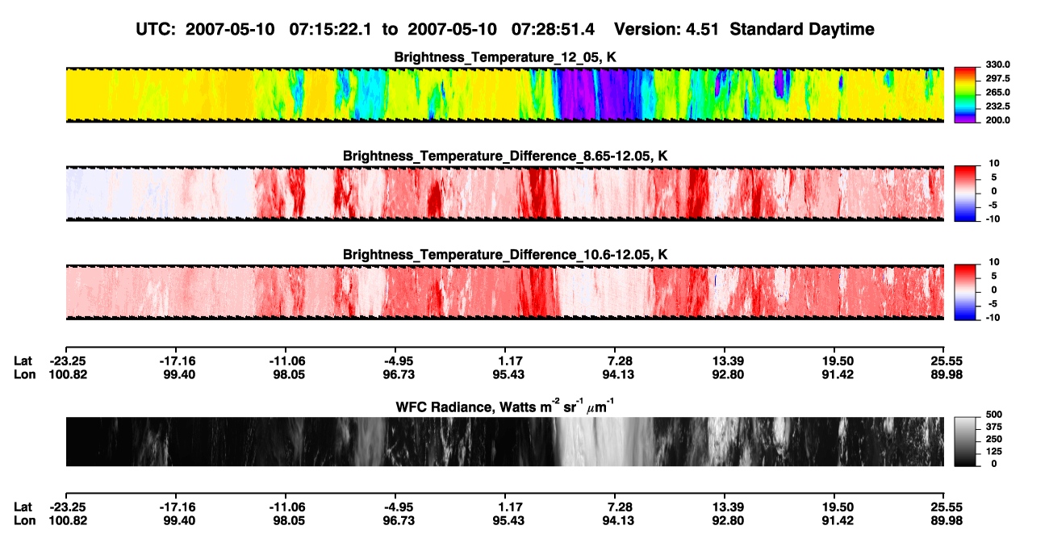Click the Brightness_Temperature_Difference_10.6-12.05, K title
Screen dimensions: 1049x538
click(504, 254)
